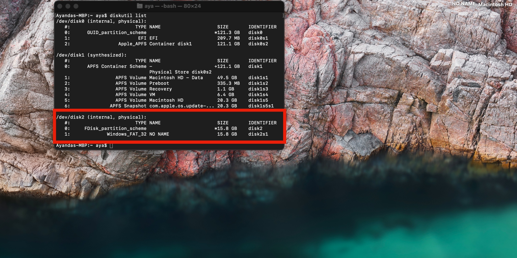Click the 'disk0s1' identifier
Viewport: 517px width, 258px height.
pos(258,38)
